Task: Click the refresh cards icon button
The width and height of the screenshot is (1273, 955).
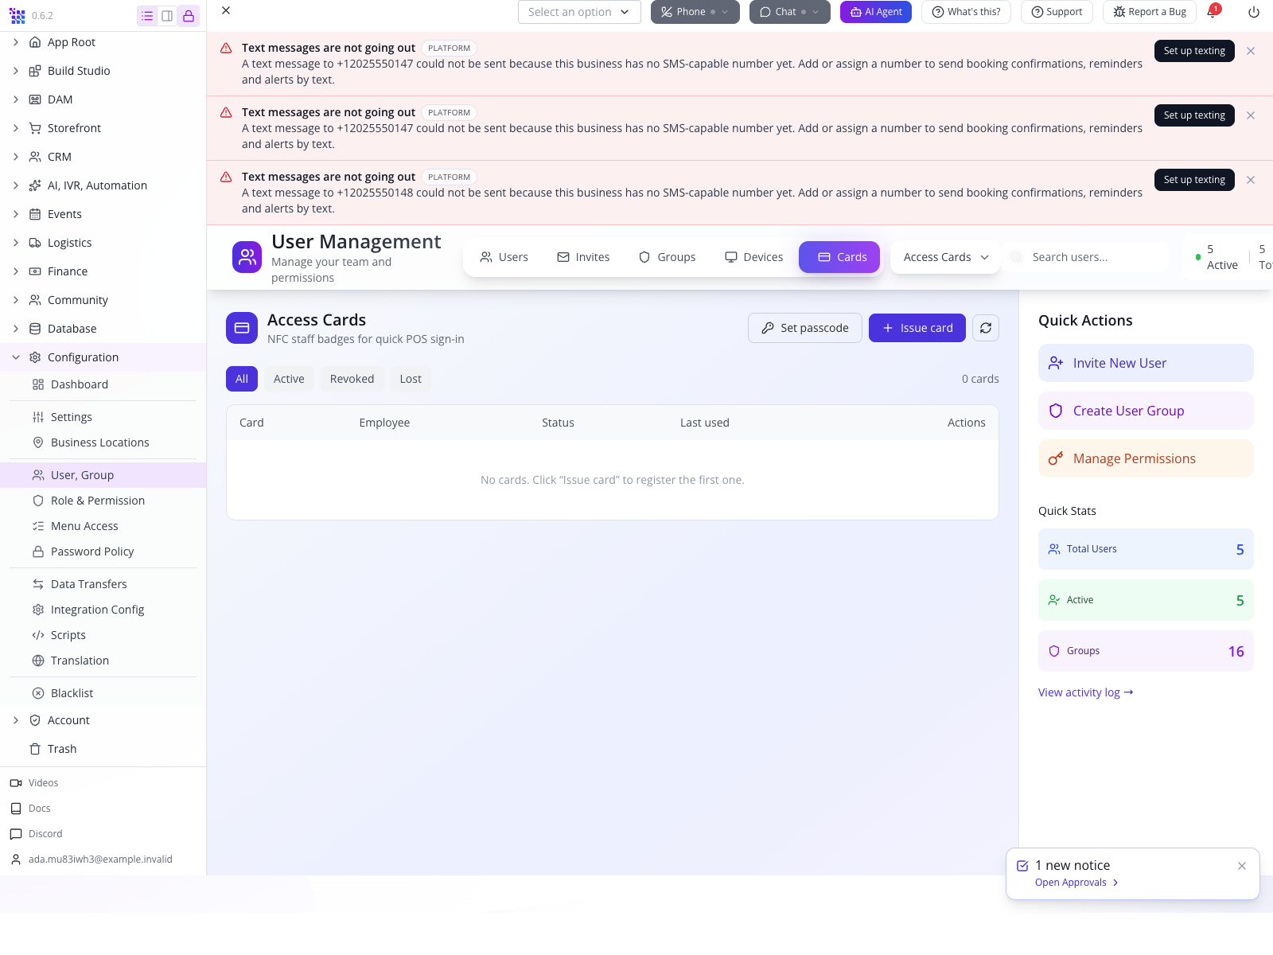Action: point(986,328)
